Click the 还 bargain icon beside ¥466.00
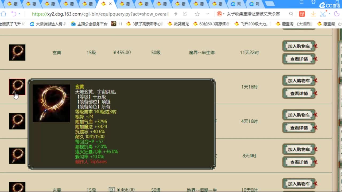 click(x=112, y=190)
